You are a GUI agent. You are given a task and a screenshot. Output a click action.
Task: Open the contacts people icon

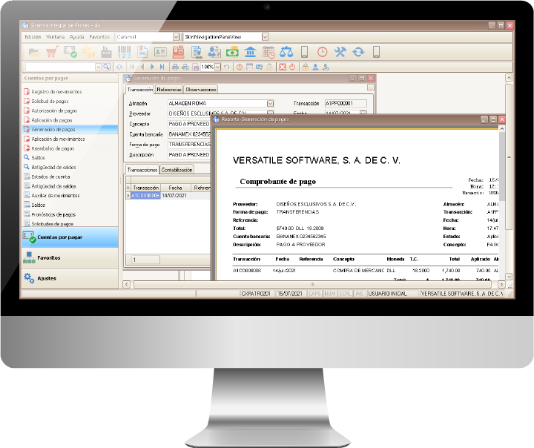pyautogui.click(x=214, y=52)
